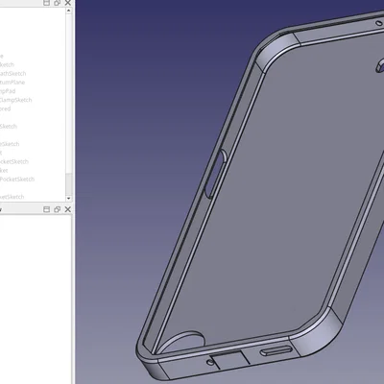The width and height of the screenshot is (384, 384).
Task: Select the tree row reading "ket"
Action: click(4, 170)
